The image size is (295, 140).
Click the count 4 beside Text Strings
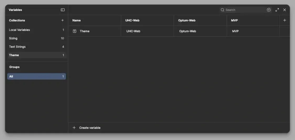pyautogui.click(x=63, y=47)
